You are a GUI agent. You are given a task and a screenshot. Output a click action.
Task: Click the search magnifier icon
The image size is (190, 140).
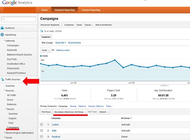(3, 19)
